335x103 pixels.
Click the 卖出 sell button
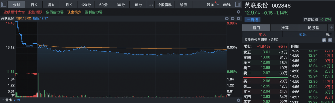pos(303,35)
